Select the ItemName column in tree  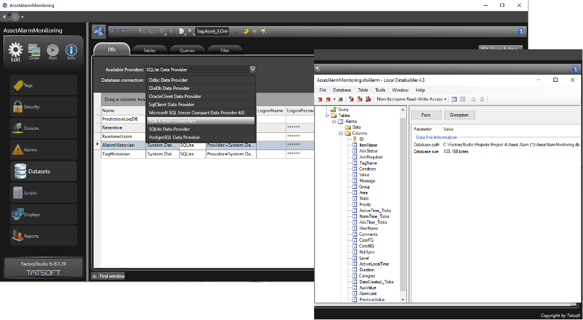pyautogui.click(x=368, y=145)
